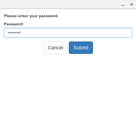The width and height of the screenshot is (136, 118).
Task: Close the password dialog with the X icon
Action: tap(132, 4)
